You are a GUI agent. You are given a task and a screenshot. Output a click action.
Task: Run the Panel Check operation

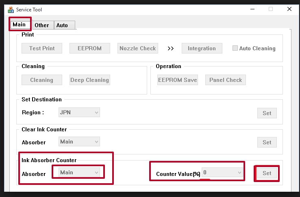pos(226,80)
